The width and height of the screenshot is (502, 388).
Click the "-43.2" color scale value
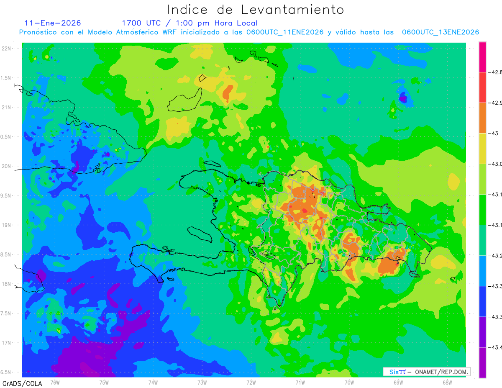click(x=495, y=256)
